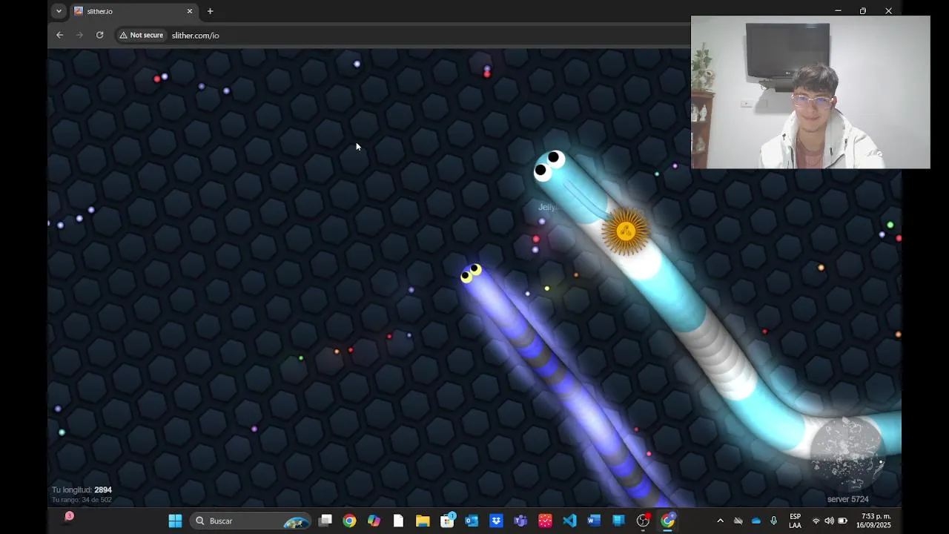
Task: Open Microsoft Teams from taskbar
Action: [x=520, y=521]
